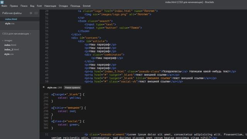Open the Отладка menu
This screenshot has height=139, width=247.
pos(63,6)
